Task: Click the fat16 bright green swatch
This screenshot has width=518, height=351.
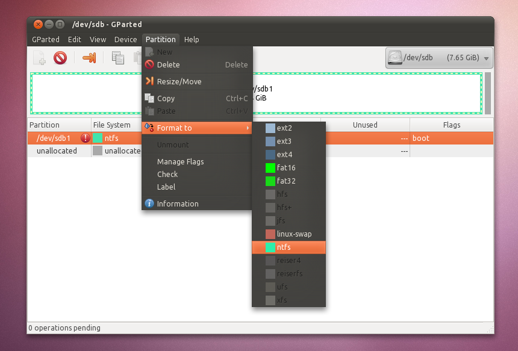Action: [x=270, y=168]
